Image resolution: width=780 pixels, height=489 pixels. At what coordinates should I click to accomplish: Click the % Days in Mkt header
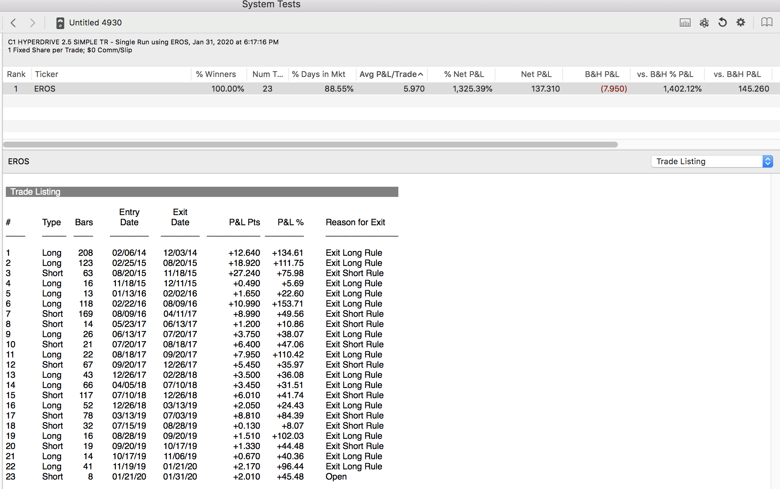318,74
